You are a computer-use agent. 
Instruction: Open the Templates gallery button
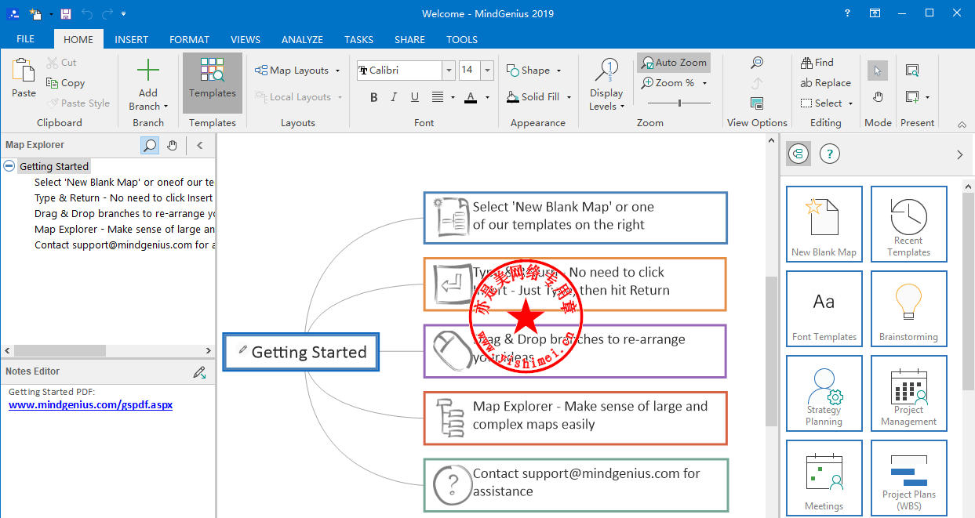(213, 82)
